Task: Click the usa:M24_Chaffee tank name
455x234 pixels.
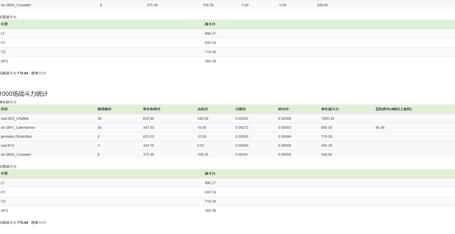Action: (x=15, y=118)
